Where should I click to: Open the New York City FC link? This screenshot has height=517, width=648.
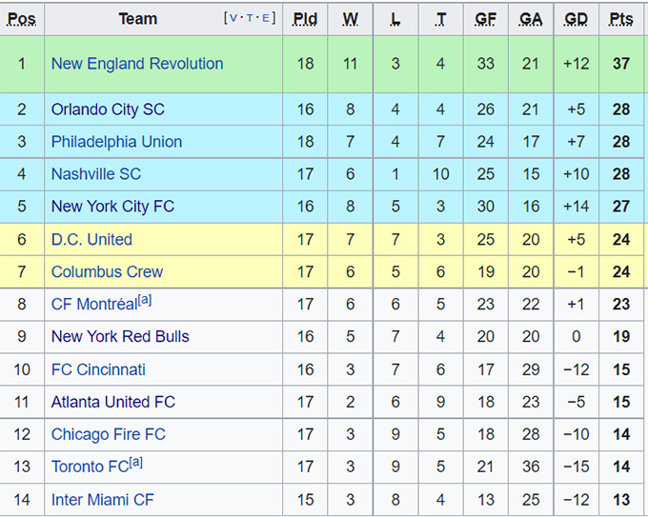click(112, 207)
